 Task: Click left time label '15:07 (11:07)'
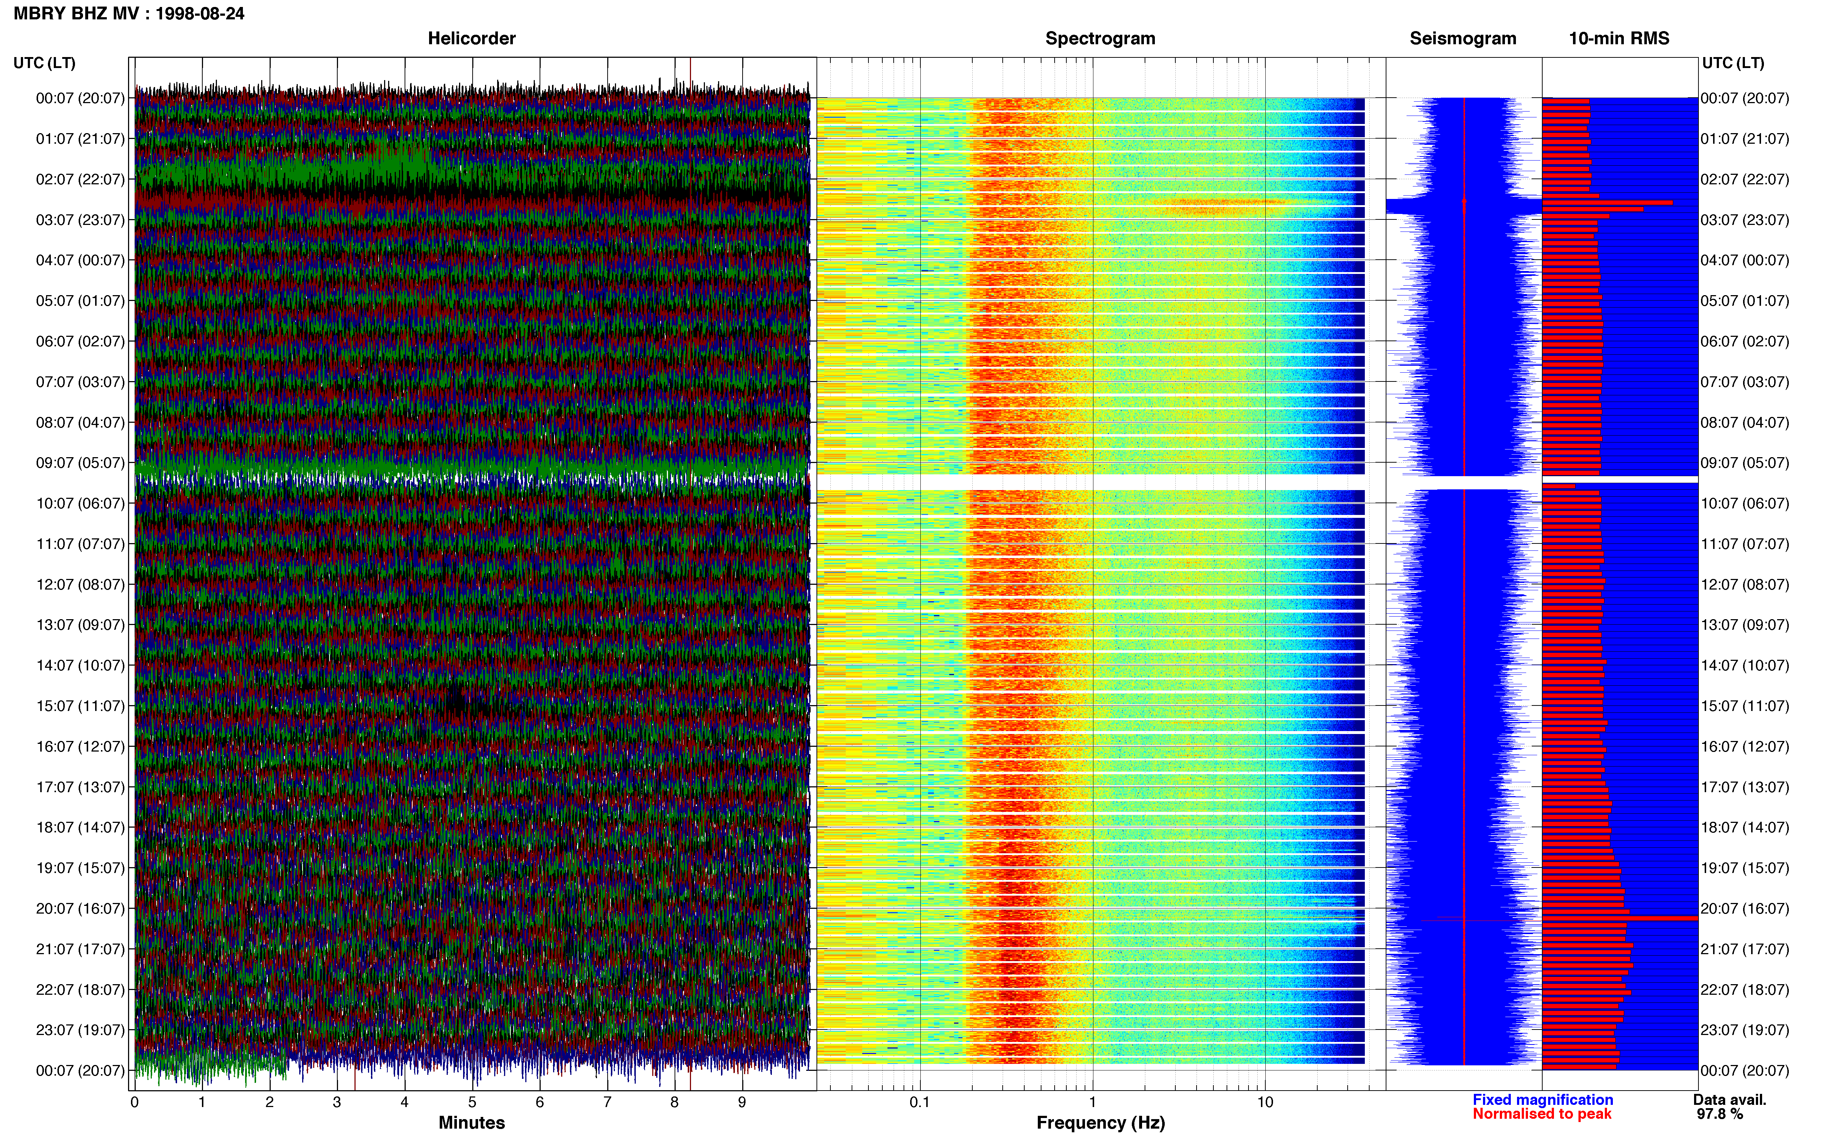click(x=80, y=706)
